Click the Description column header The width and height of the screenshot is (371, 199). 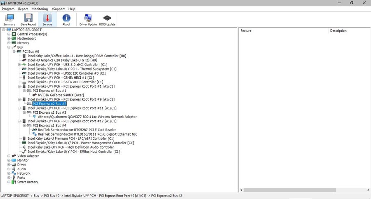tap(349, 31)
